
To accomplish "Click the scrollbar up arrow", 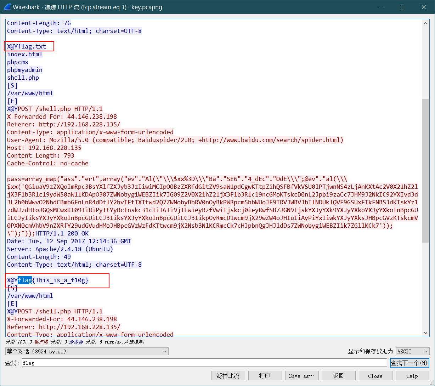I will 426,23.
